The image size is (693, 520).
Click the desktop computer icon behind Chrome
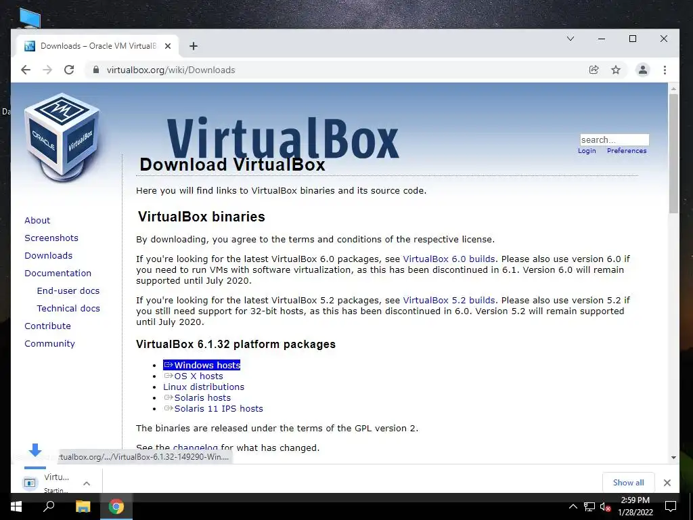click(30, 18)
